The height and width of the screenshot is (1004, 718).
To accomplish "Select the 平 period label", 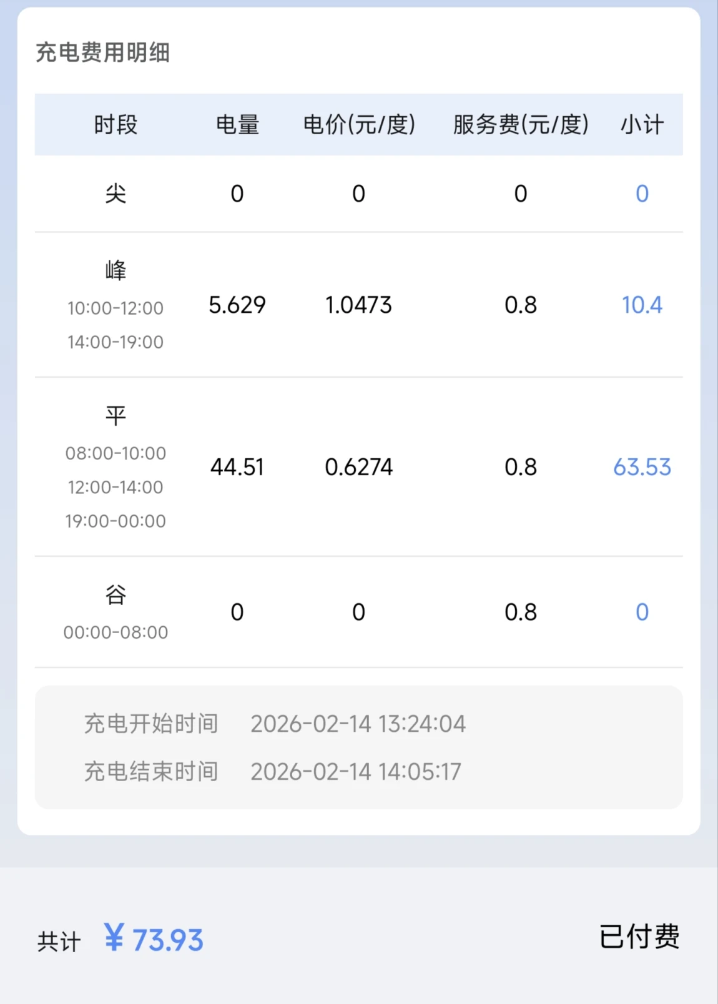I will (x=116, y=415).
